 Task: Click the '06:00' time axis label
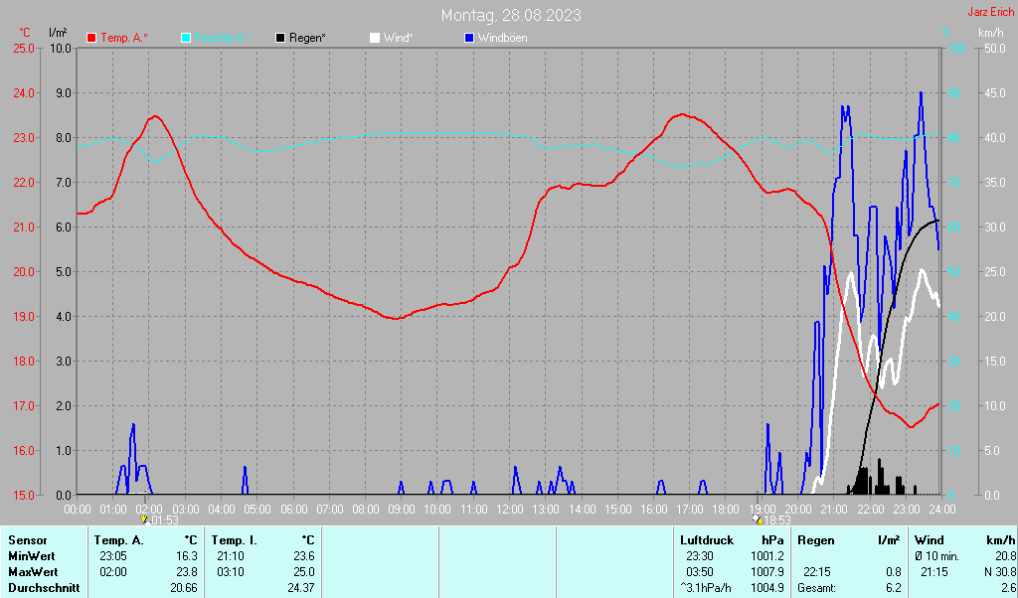[x=293, y=510]
